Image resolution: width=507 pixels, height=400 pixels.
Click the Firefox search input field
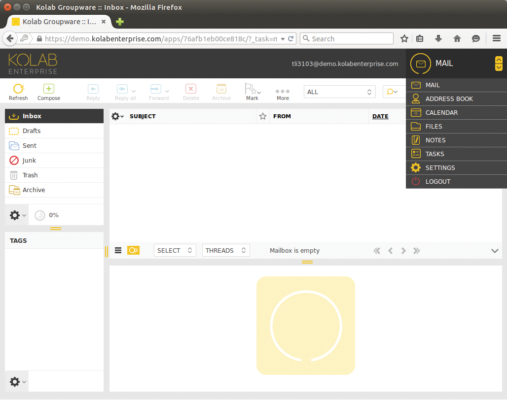tap(351, 38)
